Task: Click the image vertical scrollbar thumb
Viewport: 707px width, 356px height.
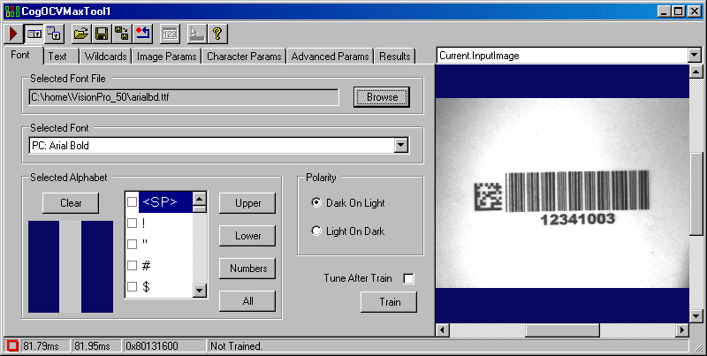Action: [696, 193]
